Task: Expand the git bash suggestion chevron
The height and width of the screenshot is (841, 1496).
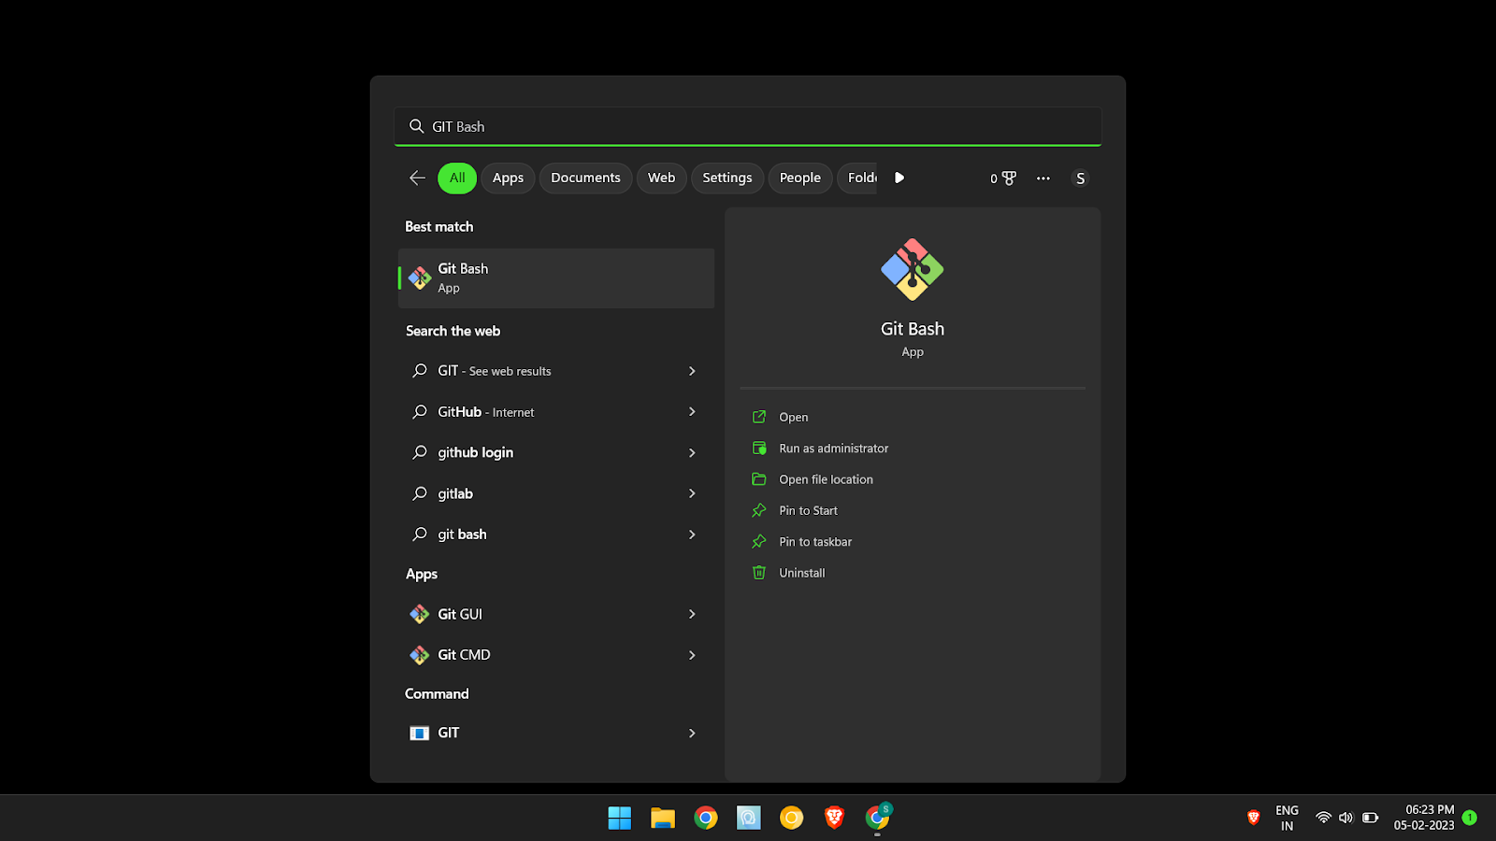Action: click(x=692, y=535)
